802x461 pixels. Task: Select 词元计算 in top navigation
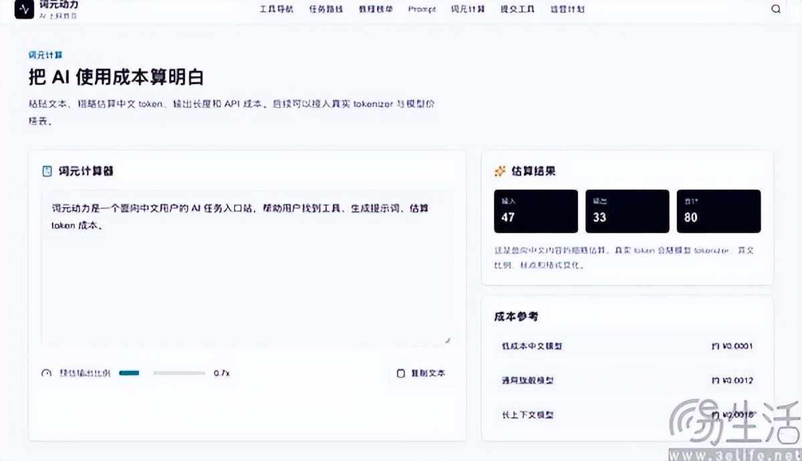(x=468, y=9)
